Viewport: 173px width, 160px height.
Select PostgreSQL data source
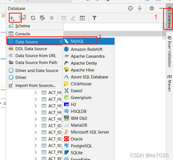click(89, 146)
